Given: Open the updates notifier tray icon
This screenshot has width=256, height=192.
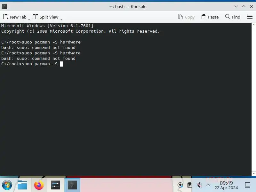Looking at the screenshot, I should pos(180,185).
